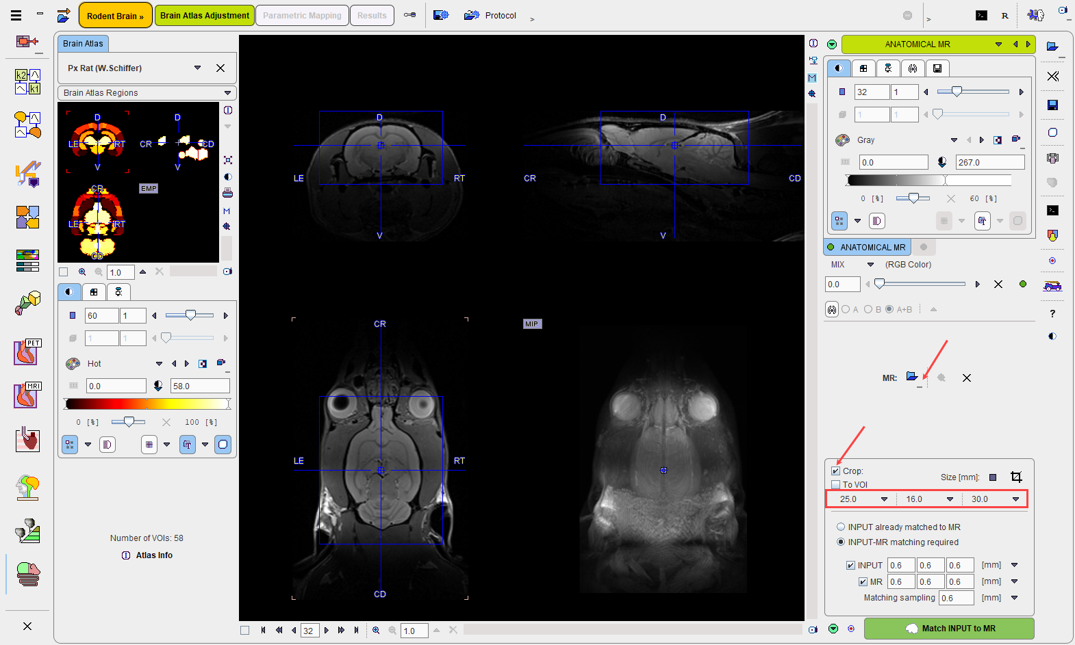The image size is (1075, 645).
Task: Toggle the Crop checkbox
Action: (835, 471)
